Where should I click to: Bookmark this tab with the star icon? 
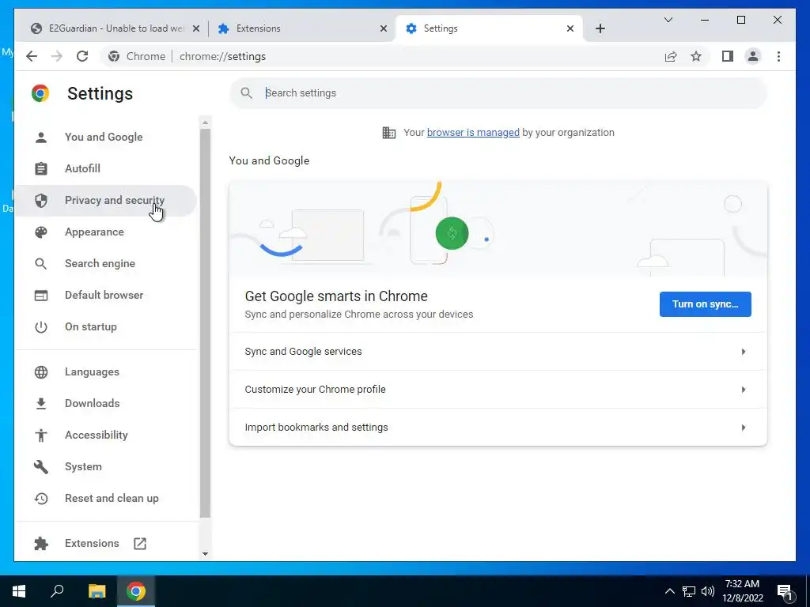point(696,56)
